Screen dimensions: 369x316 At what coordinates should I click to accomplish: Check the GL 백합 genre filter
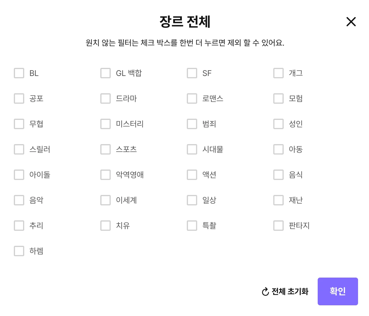(x=105, y=73)
